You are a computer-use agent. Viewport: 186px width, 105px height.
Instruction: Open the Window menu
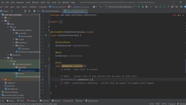(x=66, y=2)
